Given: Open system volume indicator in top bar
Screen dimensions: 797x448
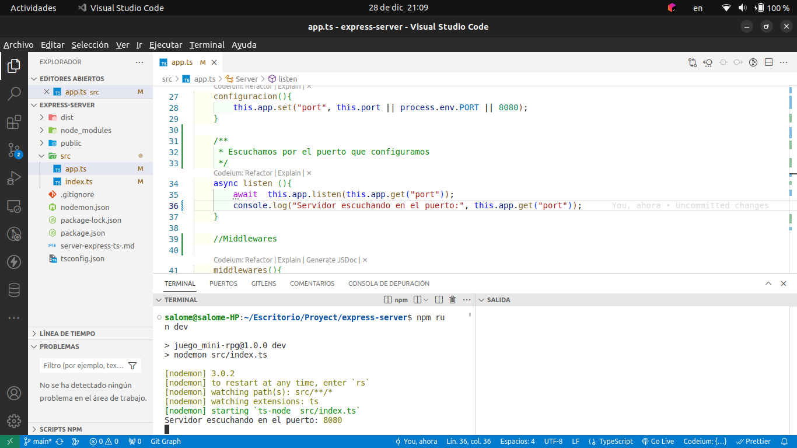Looking at the screenshot, I should [742, 8].
